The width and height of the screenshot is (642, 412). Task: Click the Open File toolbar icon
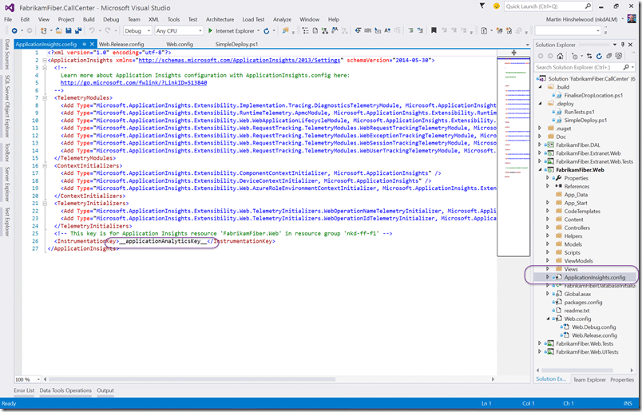pos(59,30)
